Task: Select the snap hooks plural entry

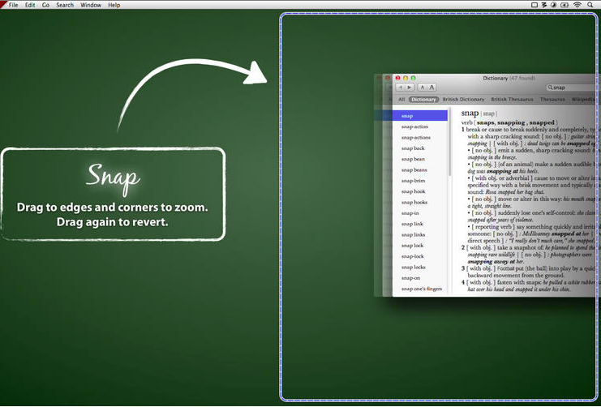Action: [x=414, y=202]
